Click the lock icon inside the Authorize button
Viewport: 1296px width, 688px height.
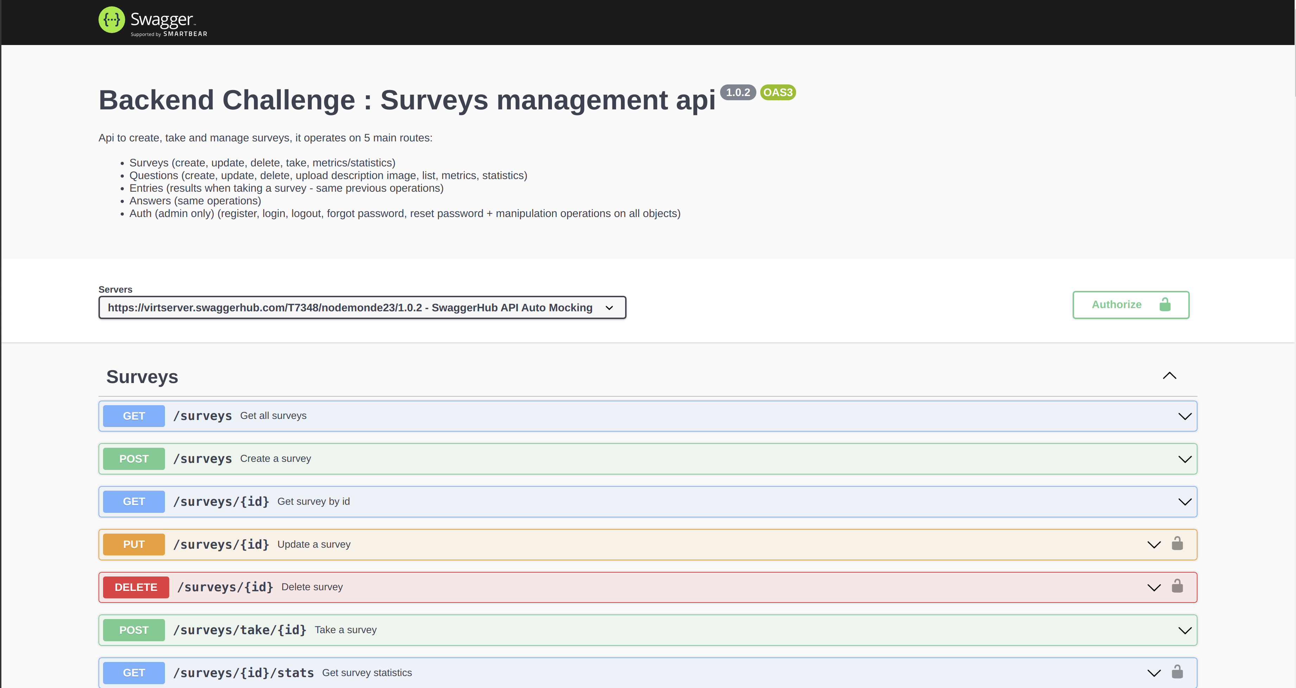tap(1165, 304)
